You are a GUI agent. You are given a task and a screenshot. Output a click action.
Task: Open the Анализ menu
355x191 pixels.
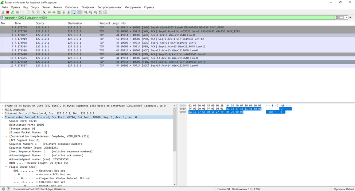click(x=58, y=7)
